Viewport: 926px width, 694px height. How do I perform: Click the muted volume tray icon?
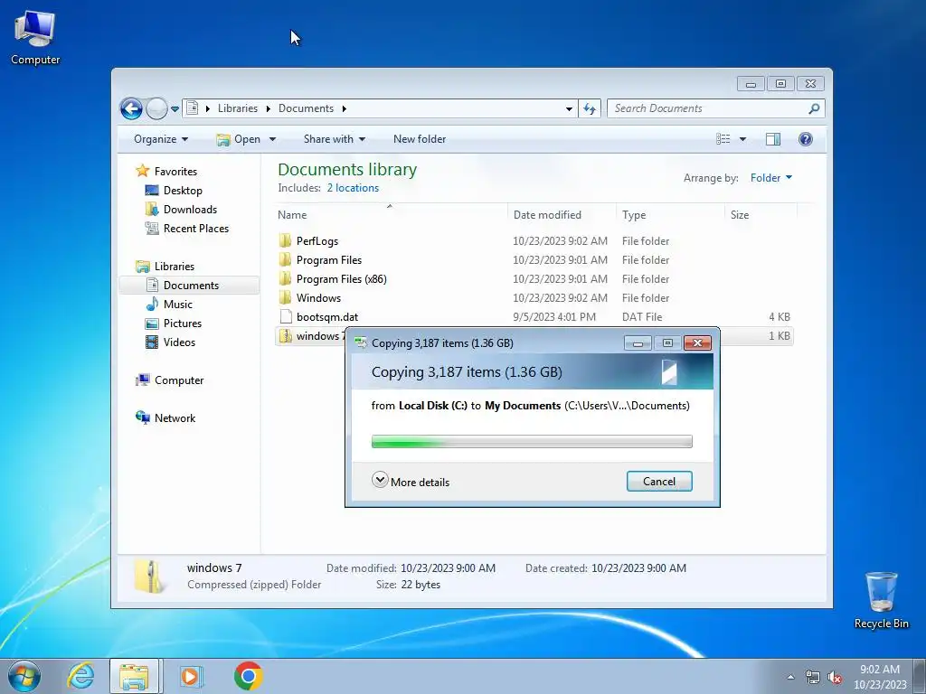point(835,678)
